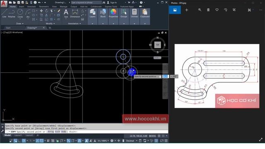The height and width of the screenshot is (149, 265).
Task: Open the Photos collection view icon
Action: [175, 10]
